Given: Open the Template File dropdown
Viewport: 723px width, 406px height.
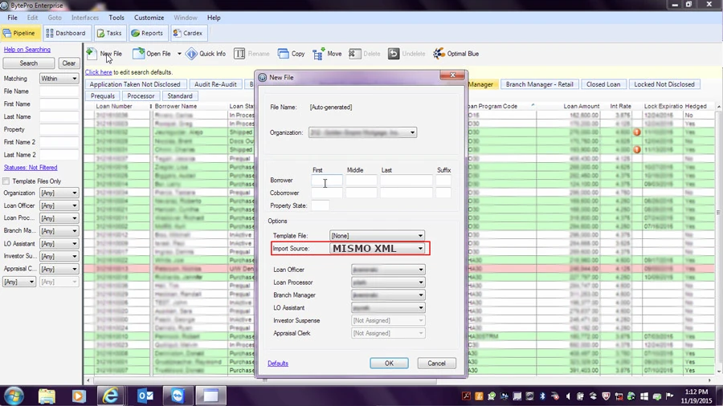Looking at the screenshot, I should click(378, 236).
